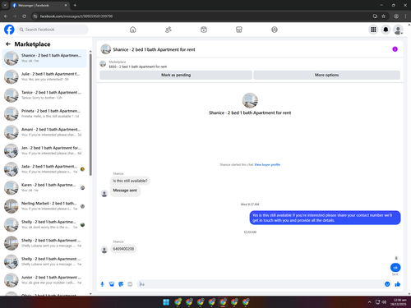The height and width of the screenshot is (308, 411).
Task: Open the account profile menu
Action: coord(398,30)
